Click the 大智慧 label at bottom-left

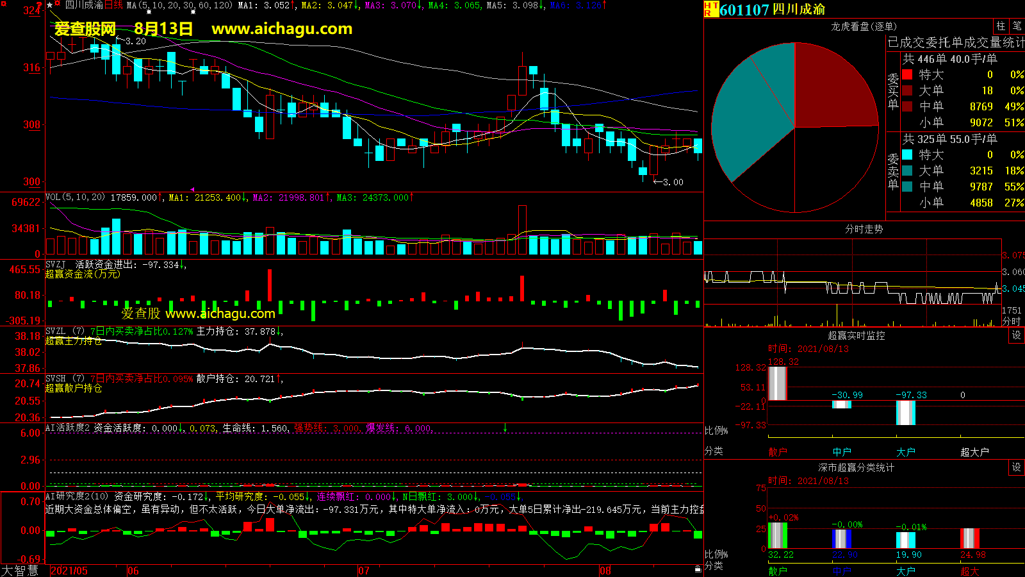tap(20, 570)
